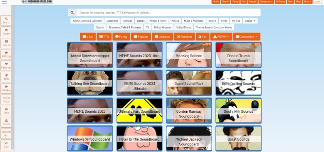Select the Memes & Funny category tag
The width and height of the screenshot is (324, 152).
click(x=158, y=21)
